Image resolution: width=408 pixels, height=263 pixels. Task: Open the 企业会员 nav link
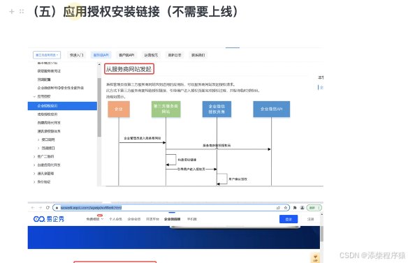coord(134,219)
